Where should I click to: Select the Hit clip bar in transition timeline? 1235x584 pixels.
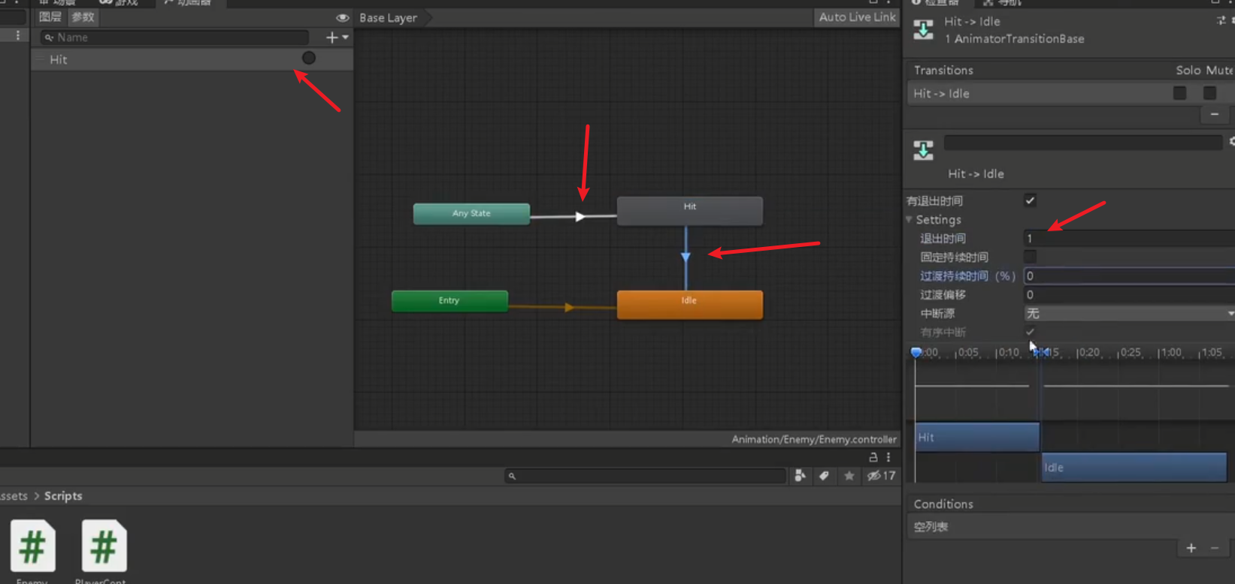click(x=977, y=437)
